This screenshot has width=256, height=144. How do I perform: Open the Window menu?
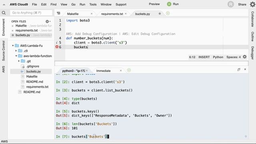tap(106, 4)
